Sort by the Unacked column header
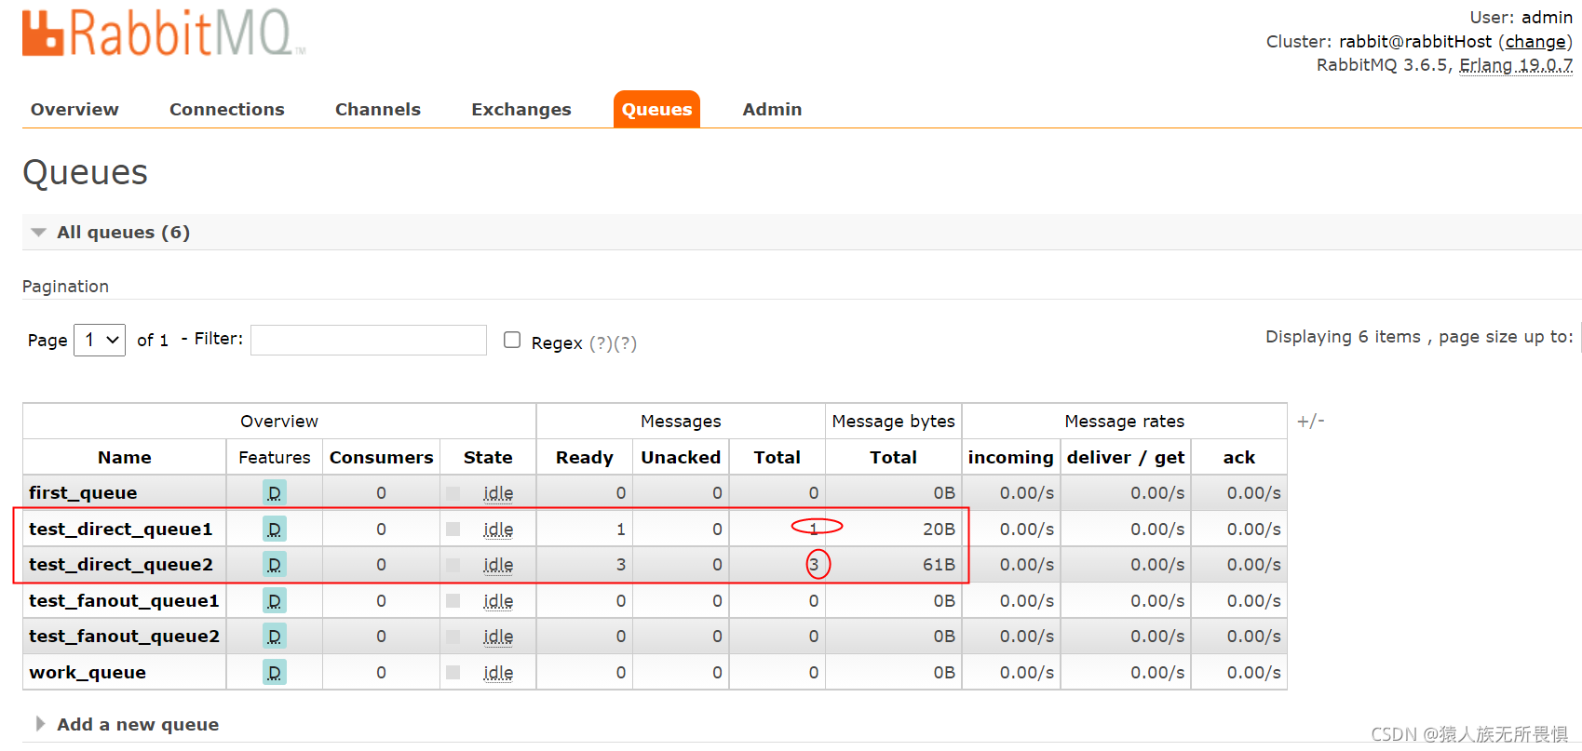Screen dimensions: 1582x751 coord(681,457)
